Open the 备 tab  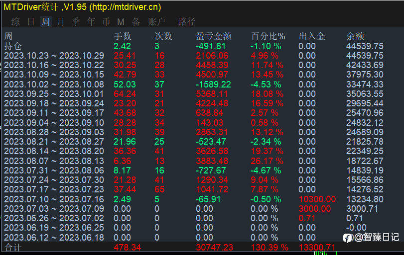[136, 22]
